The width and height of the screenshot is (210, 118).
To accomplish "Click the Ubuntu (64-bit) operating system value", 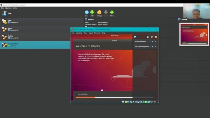I will point(102,24).
